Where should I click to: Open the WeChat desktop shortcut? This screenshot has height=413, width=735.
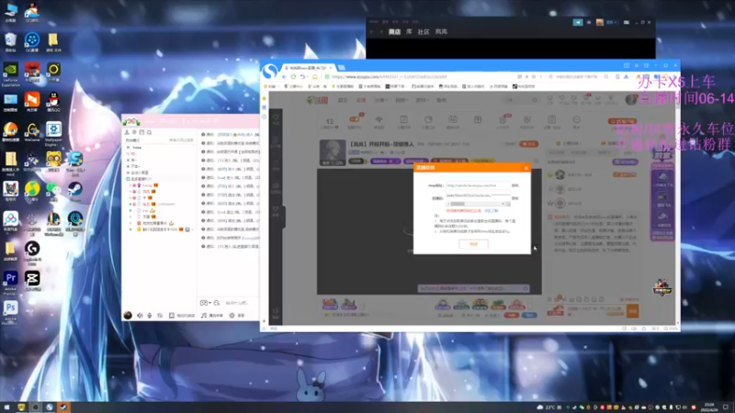tap(53, 191)
